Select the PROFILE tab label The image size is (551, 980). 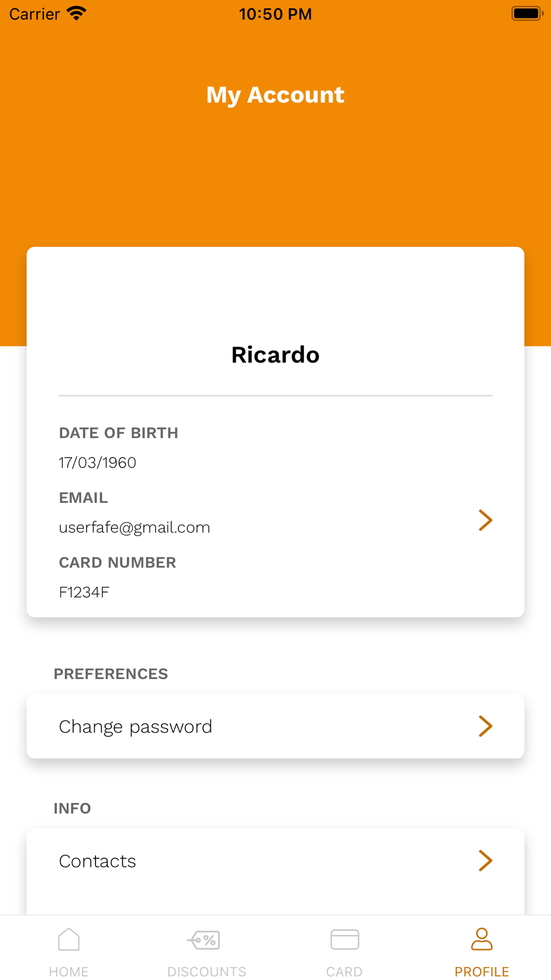(482, 971)
